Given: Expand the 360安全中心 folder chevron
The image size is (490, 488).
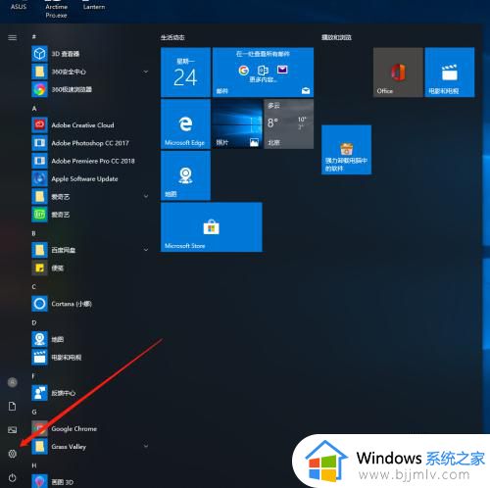Looking at the screenshot, I should (x=146, y=72).
